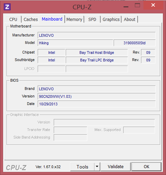Click the Chipset Rev. 09 value
Screen dimensions: 166x175
click(x=148, y=52)
